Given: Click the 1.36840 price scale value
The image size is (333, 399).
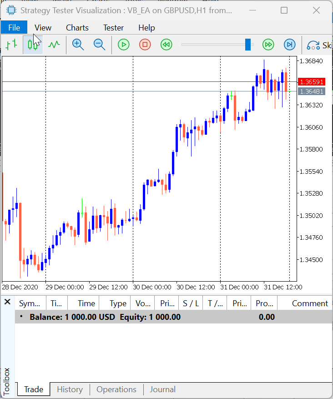Looking at the screenshot, I should [x=311, y=61].
